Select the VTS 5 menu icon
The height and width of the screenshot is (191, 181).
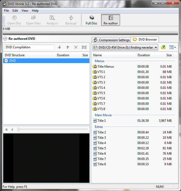pos(95,93)
